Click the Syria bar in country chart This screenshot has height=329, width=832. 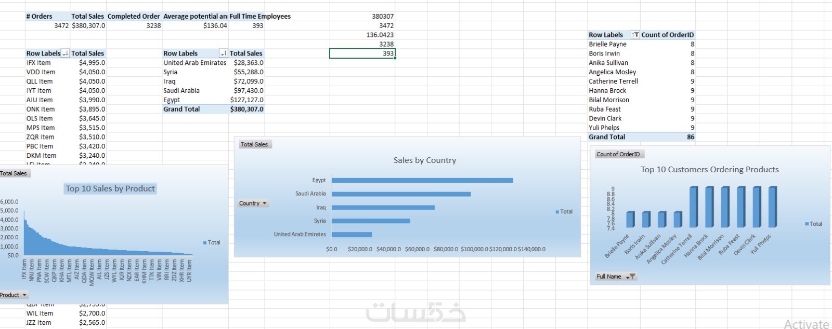[x=371, y=221]
